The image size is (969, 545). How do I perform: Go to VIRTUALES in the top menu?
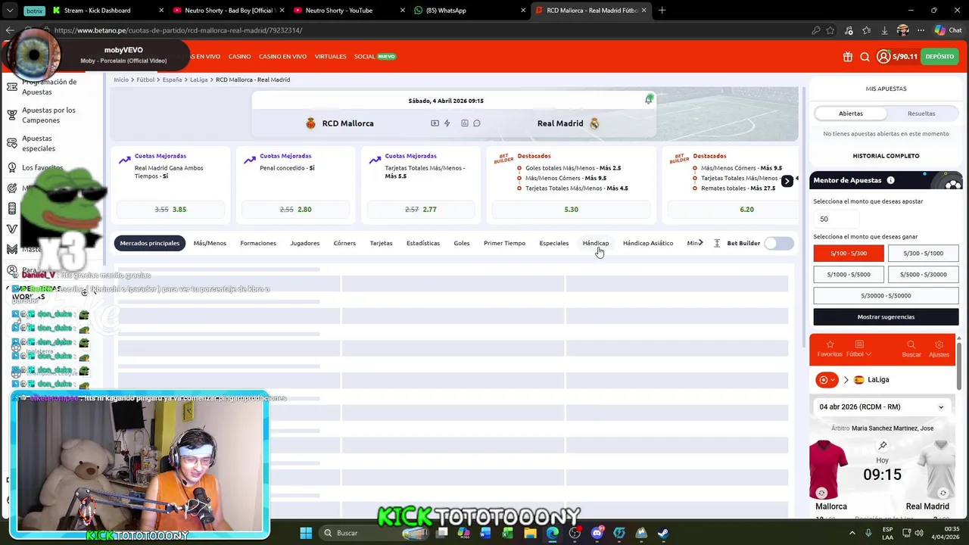(330, 57)
